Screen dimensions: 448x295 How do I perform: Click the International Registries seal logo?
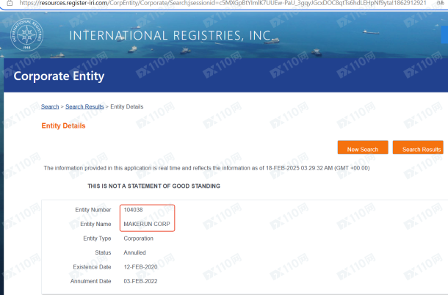[27, 34]
